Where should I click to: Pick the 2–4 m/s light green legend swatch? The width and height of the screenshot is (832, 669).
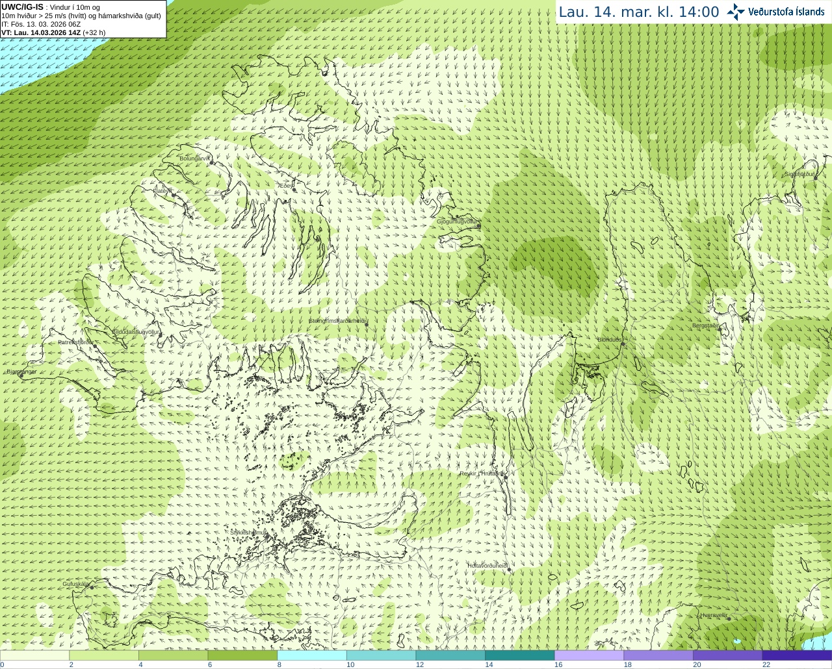click(x=104, y=655)
